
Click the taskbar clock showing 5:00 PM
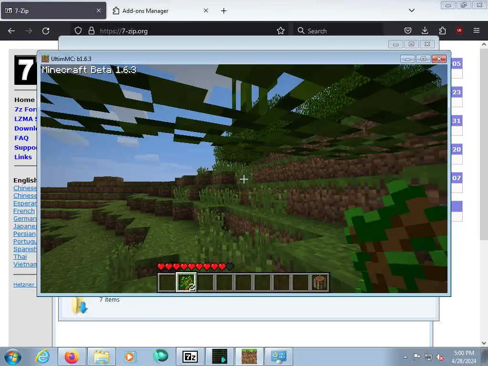464,357
